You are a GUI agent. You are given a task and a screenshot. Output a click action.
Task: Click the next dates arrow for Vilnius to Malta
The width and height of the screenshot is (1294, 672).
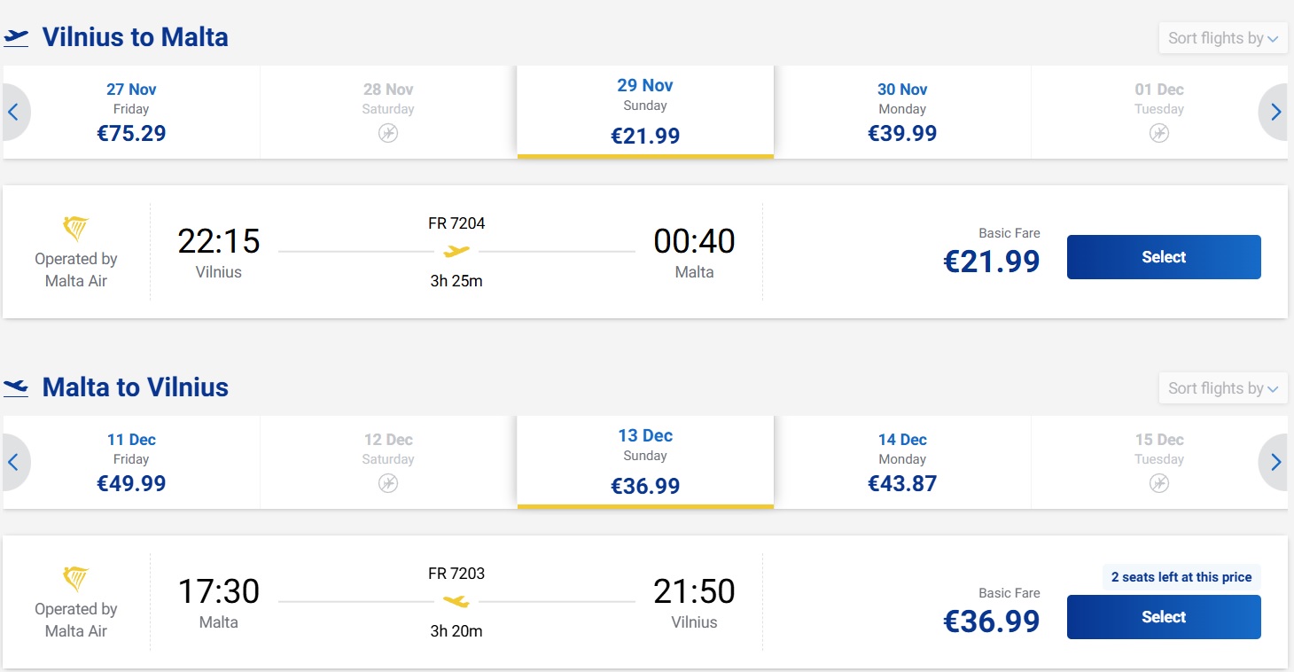[1275, 112]
